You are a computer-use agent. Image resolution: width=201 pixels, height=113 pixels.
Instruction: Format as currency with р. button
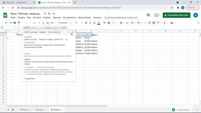(x=35, y=23)
